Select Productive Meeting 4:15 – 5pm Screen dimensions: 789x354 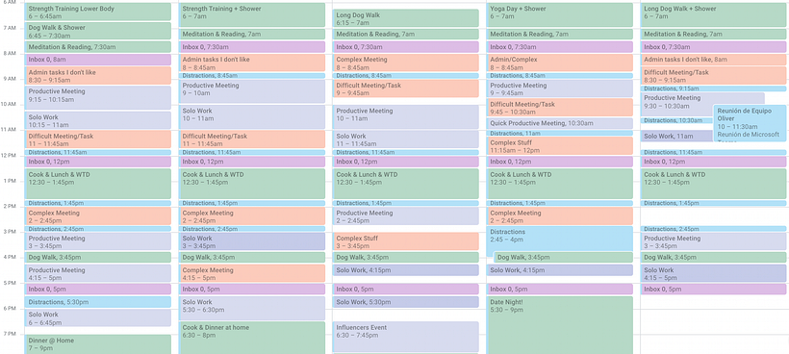pos(98,273)
